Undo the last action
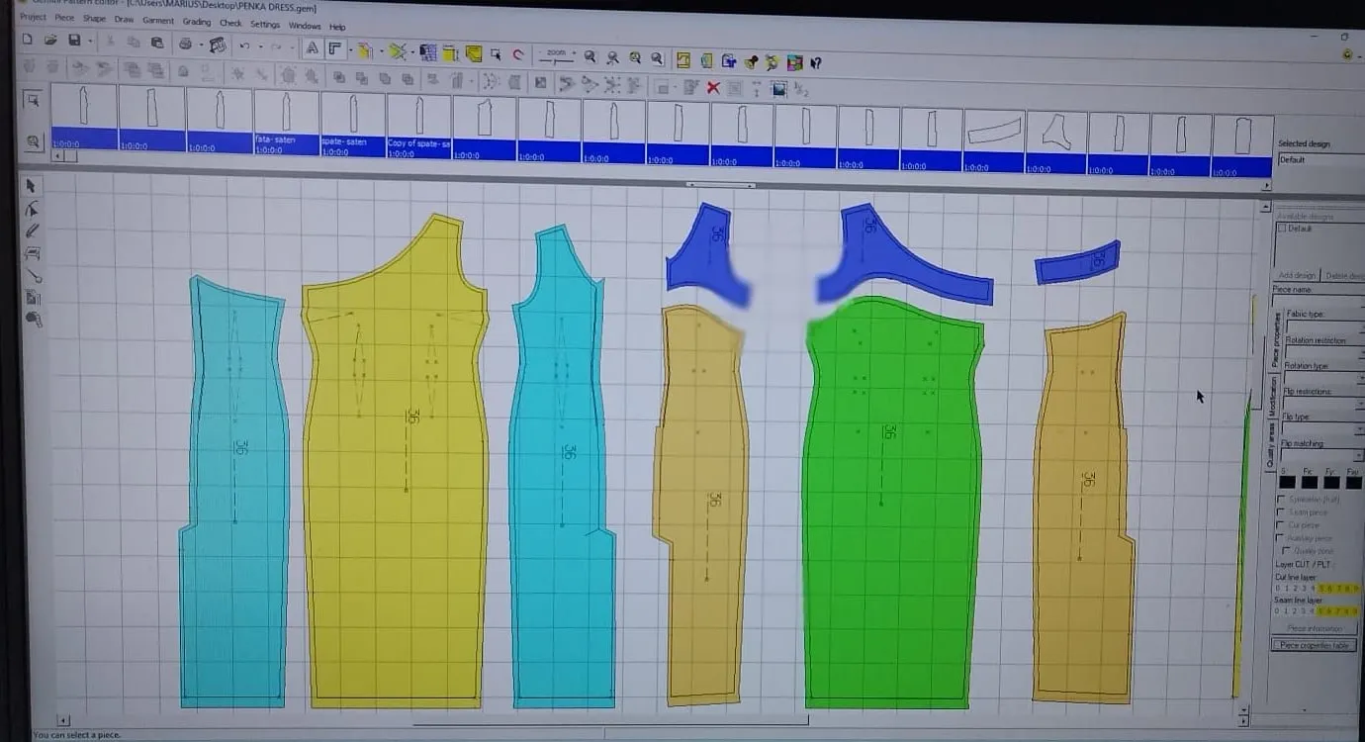 click(x=244, y=45)
